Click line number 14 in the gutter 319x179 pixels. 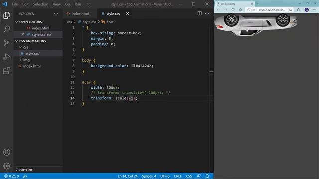click(72, 98)
